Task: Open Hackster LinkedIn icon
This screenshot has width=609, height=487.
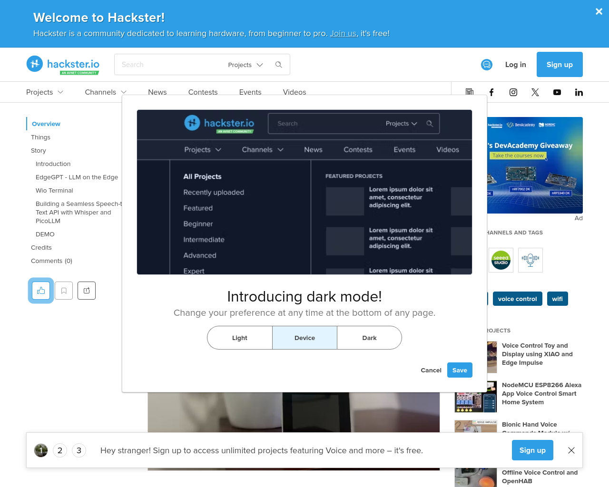Action: (579, 92)
